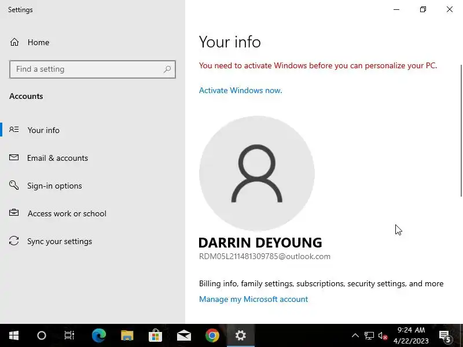Screen dimensions: 463x347
Task: Open the Mail app on taskbar
Action: coord(183,335)
